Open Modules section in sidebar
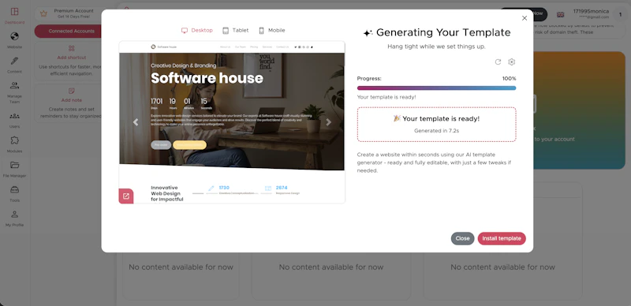Image resolution: width=631 pixels, height=306 pixels. click(x=14, y=144)
